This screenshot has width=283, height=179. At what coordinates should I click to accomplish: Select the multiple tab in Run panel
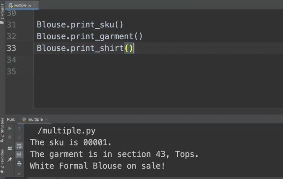click(x=35, y=119)
